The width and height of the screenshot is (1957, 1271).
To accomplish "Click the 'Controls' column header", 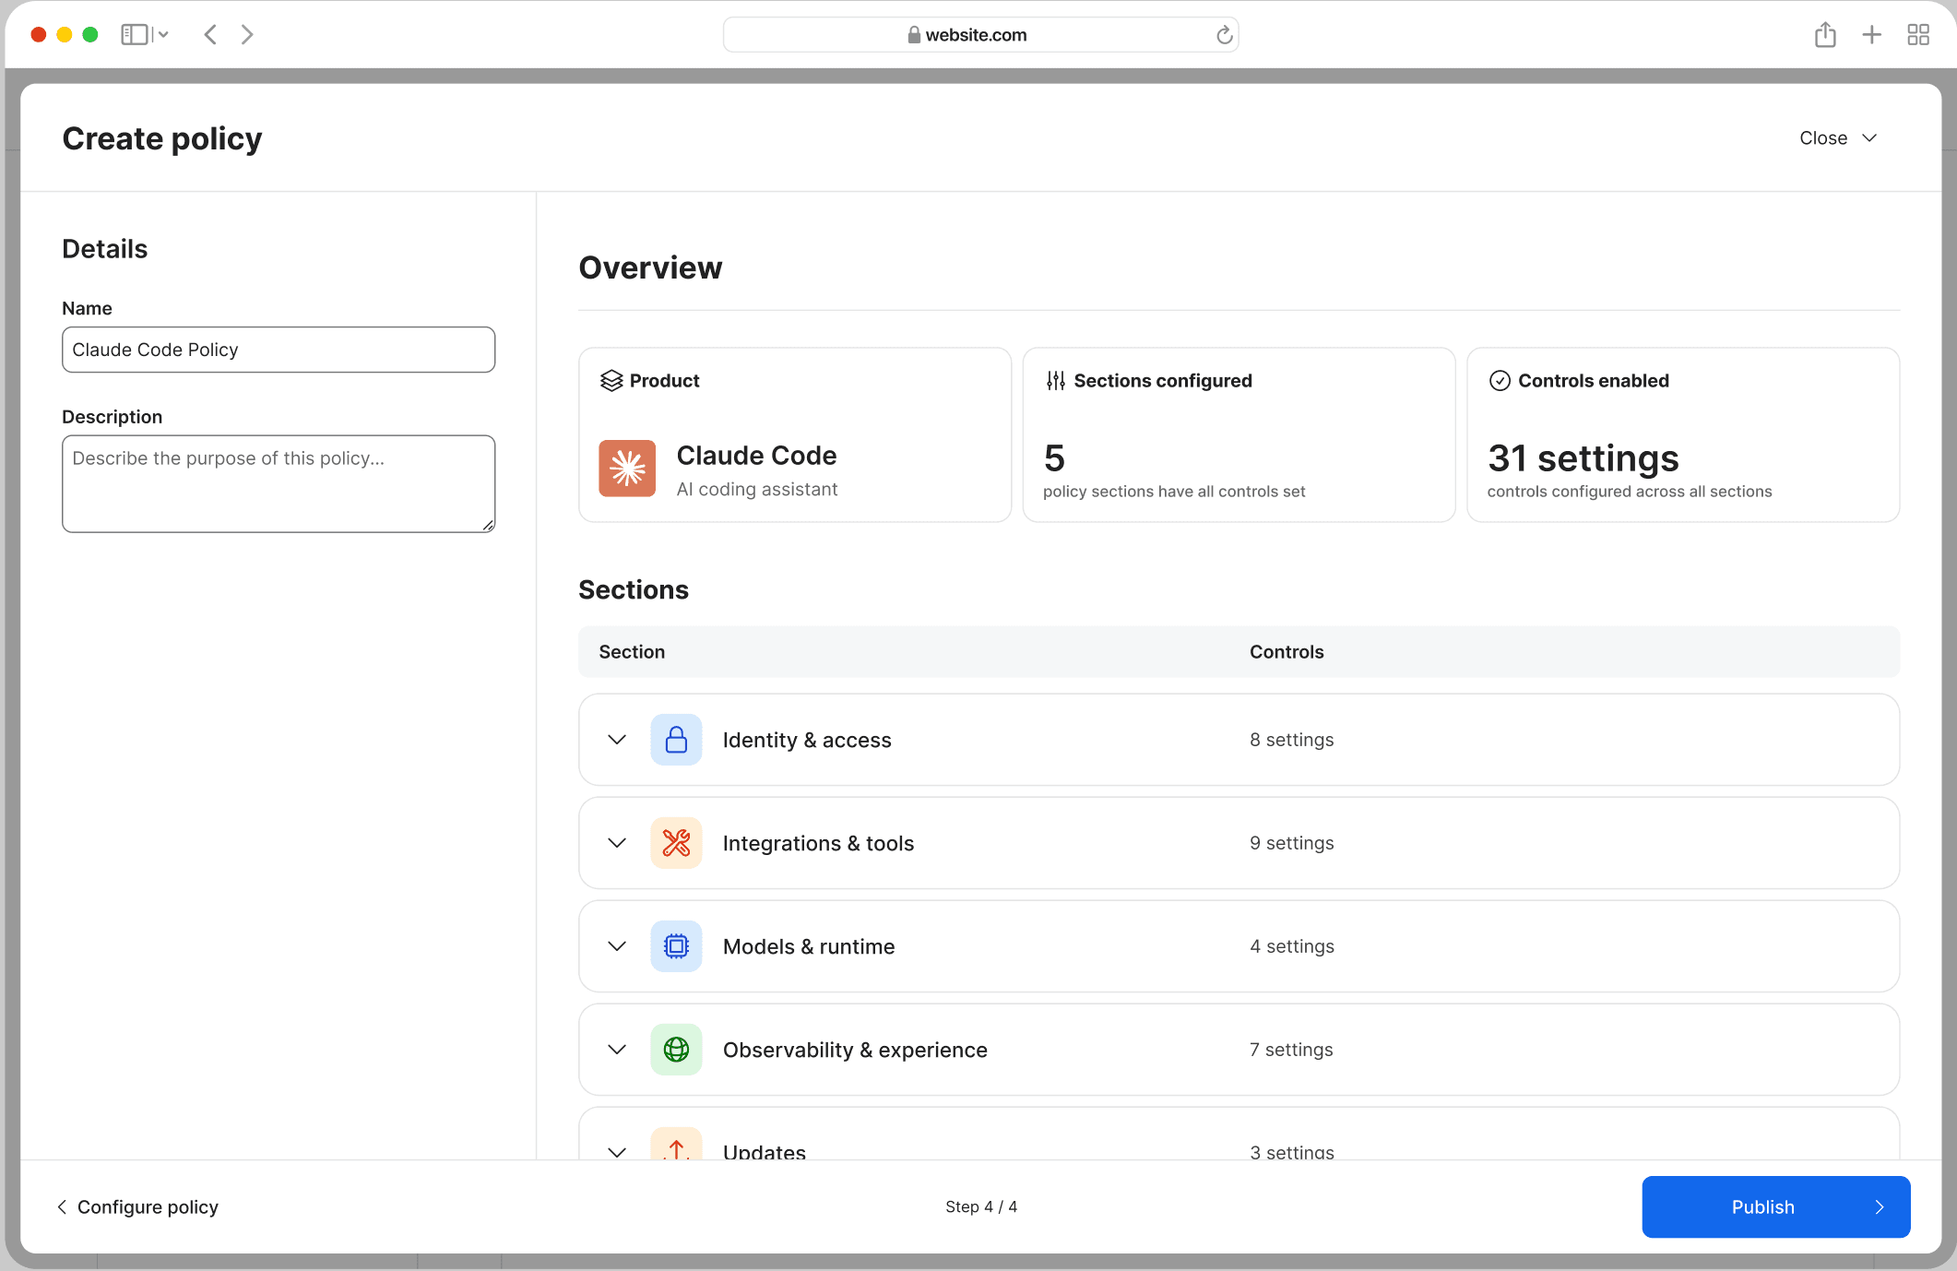I will pyautogui.click(x=1287, y=652).
